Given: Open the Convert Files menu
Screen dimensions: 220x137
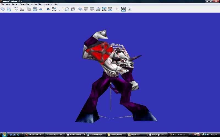Looking at the screenshot, I should click(36, 4).
